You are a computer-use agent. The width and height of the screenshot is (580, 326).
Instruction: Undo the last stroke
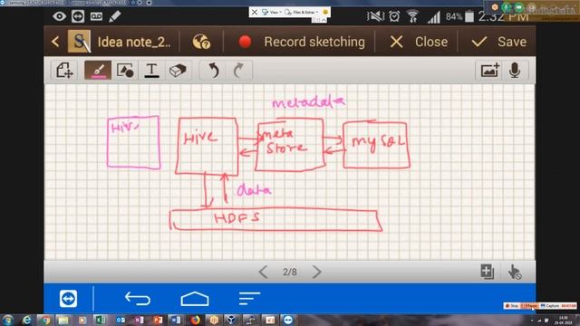click(214, 71)
